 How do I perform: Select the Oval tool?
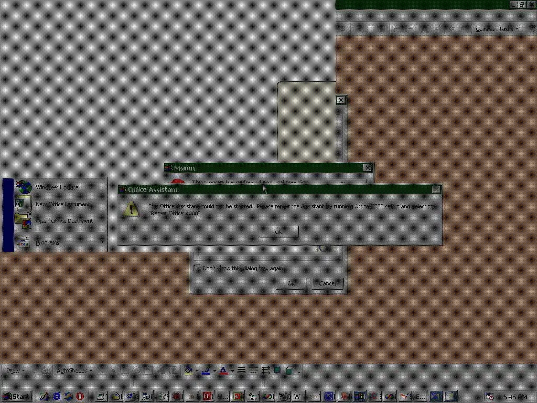coord(137,370)
